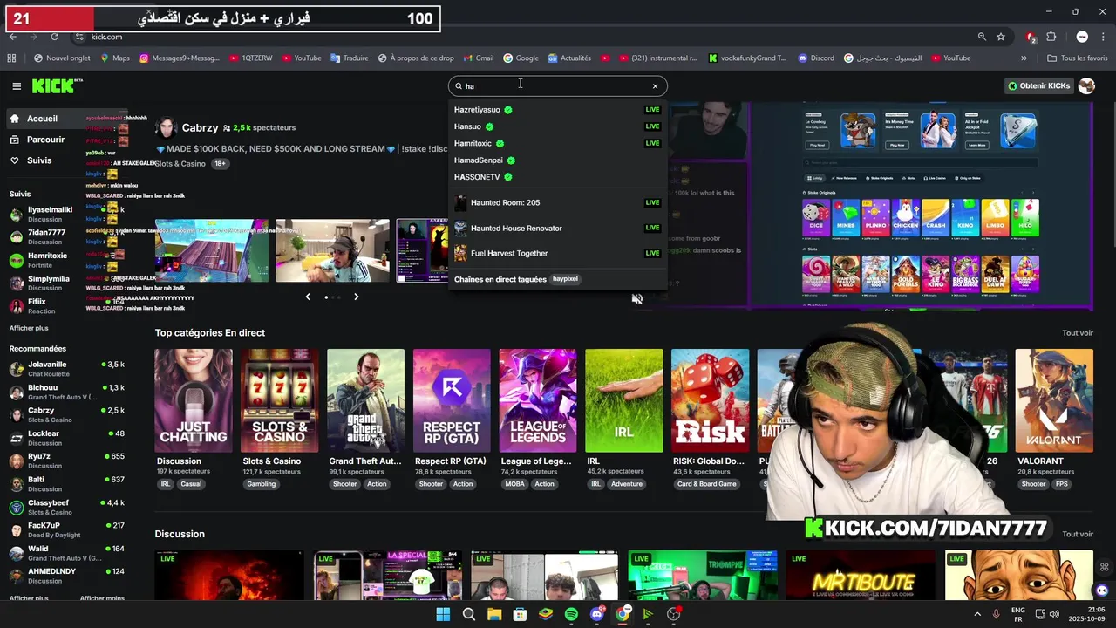Screen dimensions: 1116x628
Task: Select Fuel Harvest Together search suggestion
Action: pos(558,253)
